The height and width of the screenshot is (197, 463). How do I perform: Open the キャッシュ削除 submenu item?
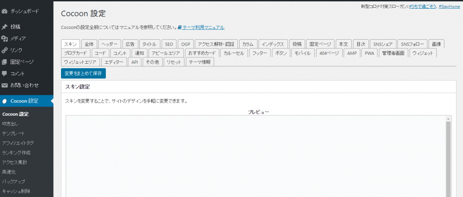[x=16, y=191]
